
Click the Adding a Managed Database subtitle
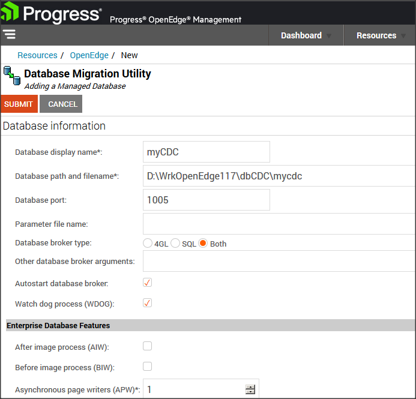coord(75,86)
